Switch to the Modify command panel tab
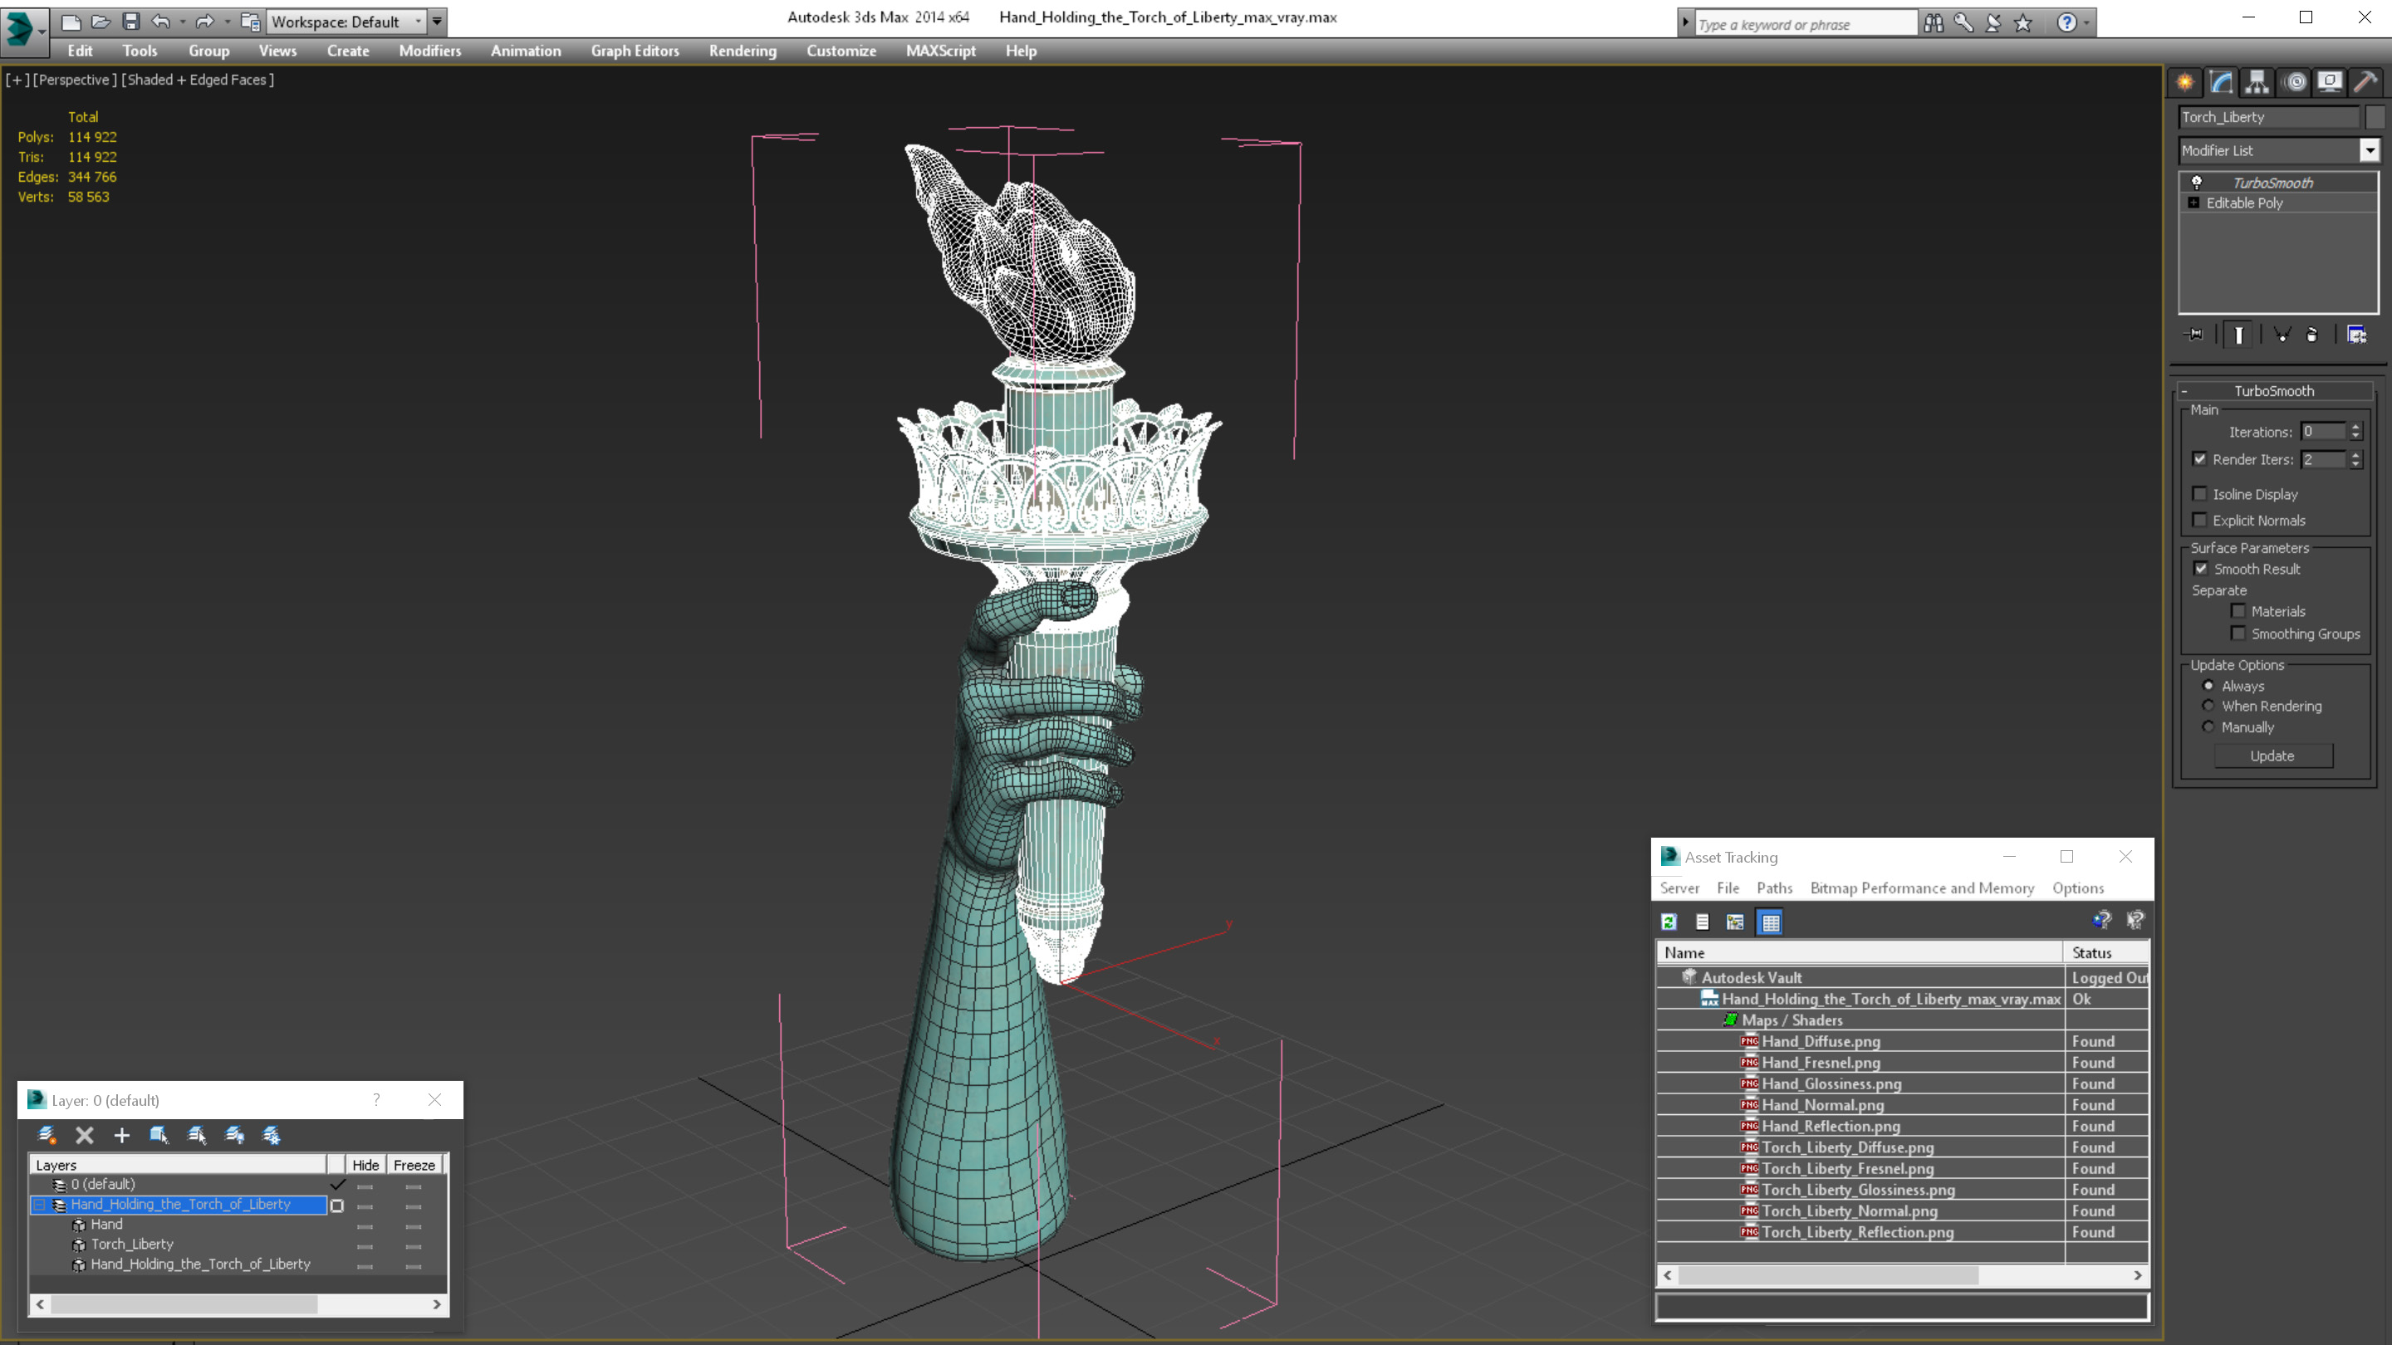Screen dimensions: 2392x1345 click(x=2221, y=83)
